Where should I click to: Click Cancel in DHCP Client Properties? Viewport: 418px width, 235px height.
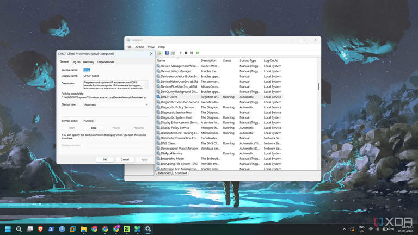tap(125, 159)
